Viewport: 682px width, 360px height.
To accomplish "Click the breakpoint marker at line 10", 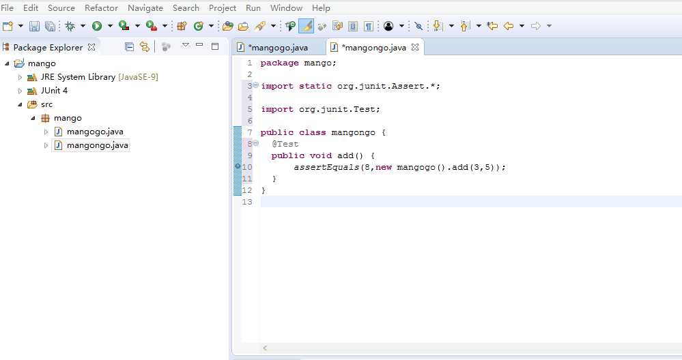I will 238,166.
